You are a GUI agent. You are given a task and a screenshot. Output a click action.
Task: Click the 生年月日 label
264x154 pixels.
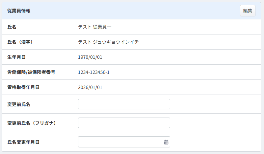tap(16, 57)
